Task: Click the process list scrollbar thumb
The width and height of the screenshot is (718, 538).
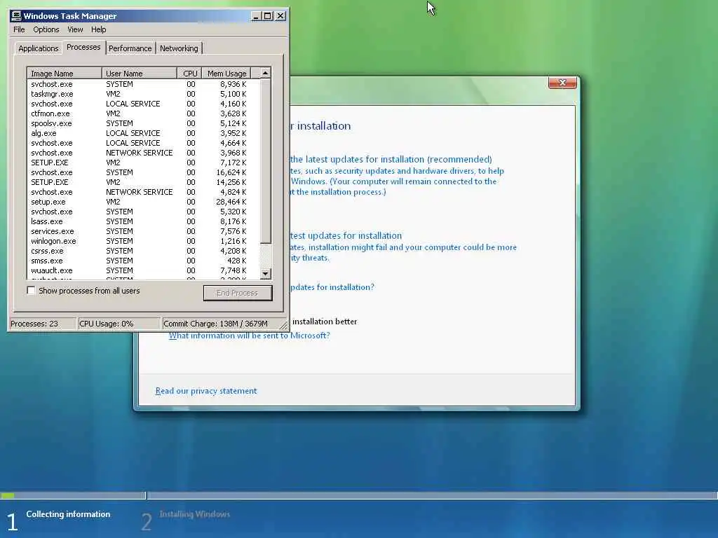Action: pos(266,161)
